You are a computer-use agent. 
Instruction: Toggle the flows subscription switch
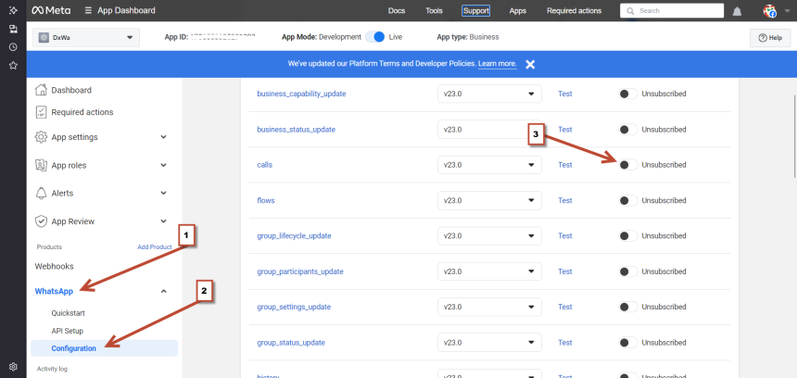point(627,200)
